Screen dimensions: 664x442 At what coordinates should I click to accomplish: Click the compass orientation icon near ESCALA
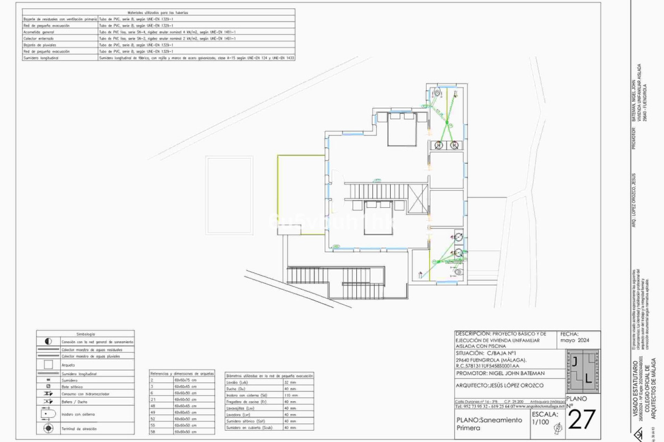[x=557, y=428]
